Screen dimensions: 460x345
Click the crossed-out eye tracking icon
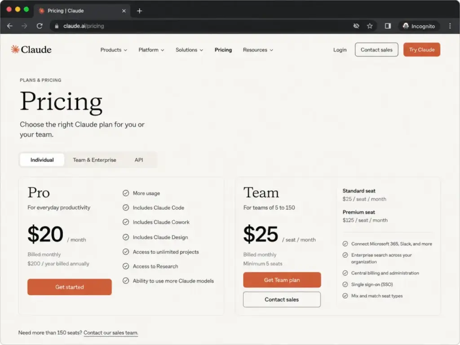[356, 26]
